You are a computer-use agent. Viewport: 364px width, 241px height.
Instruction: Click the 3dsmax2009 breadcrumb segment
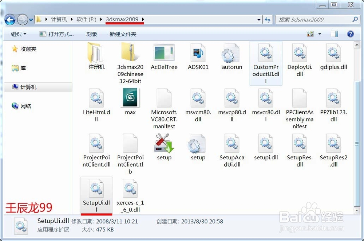pos(122,19)
